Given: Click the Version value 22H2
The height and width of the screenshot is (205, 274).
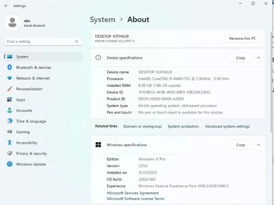Looking at the screenshot, I should point(143,166).
